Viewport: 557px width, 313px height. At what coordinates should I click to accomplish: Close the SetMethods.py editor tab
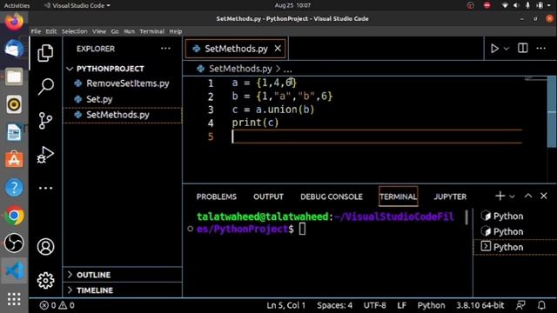[278, 49]
